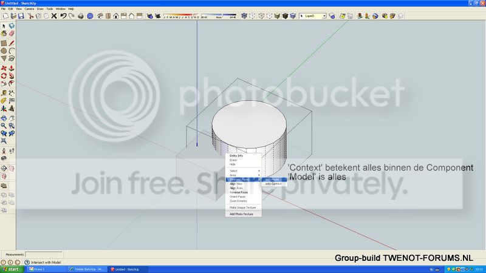
Task: Open the Tools menu
Action: [x=50, y=9]
